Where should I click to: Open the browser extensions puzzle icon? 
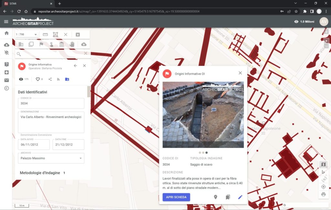(305, 11)
